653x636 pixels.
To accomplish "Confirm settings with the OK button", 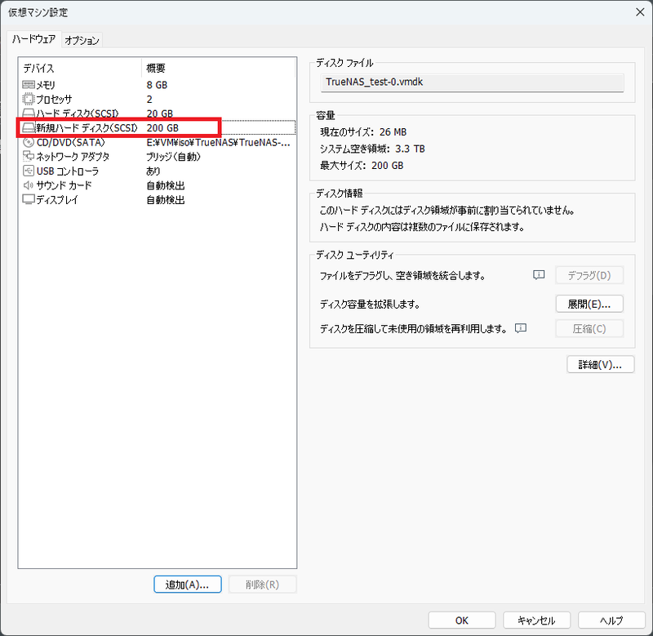I will [x=462, y=620].
